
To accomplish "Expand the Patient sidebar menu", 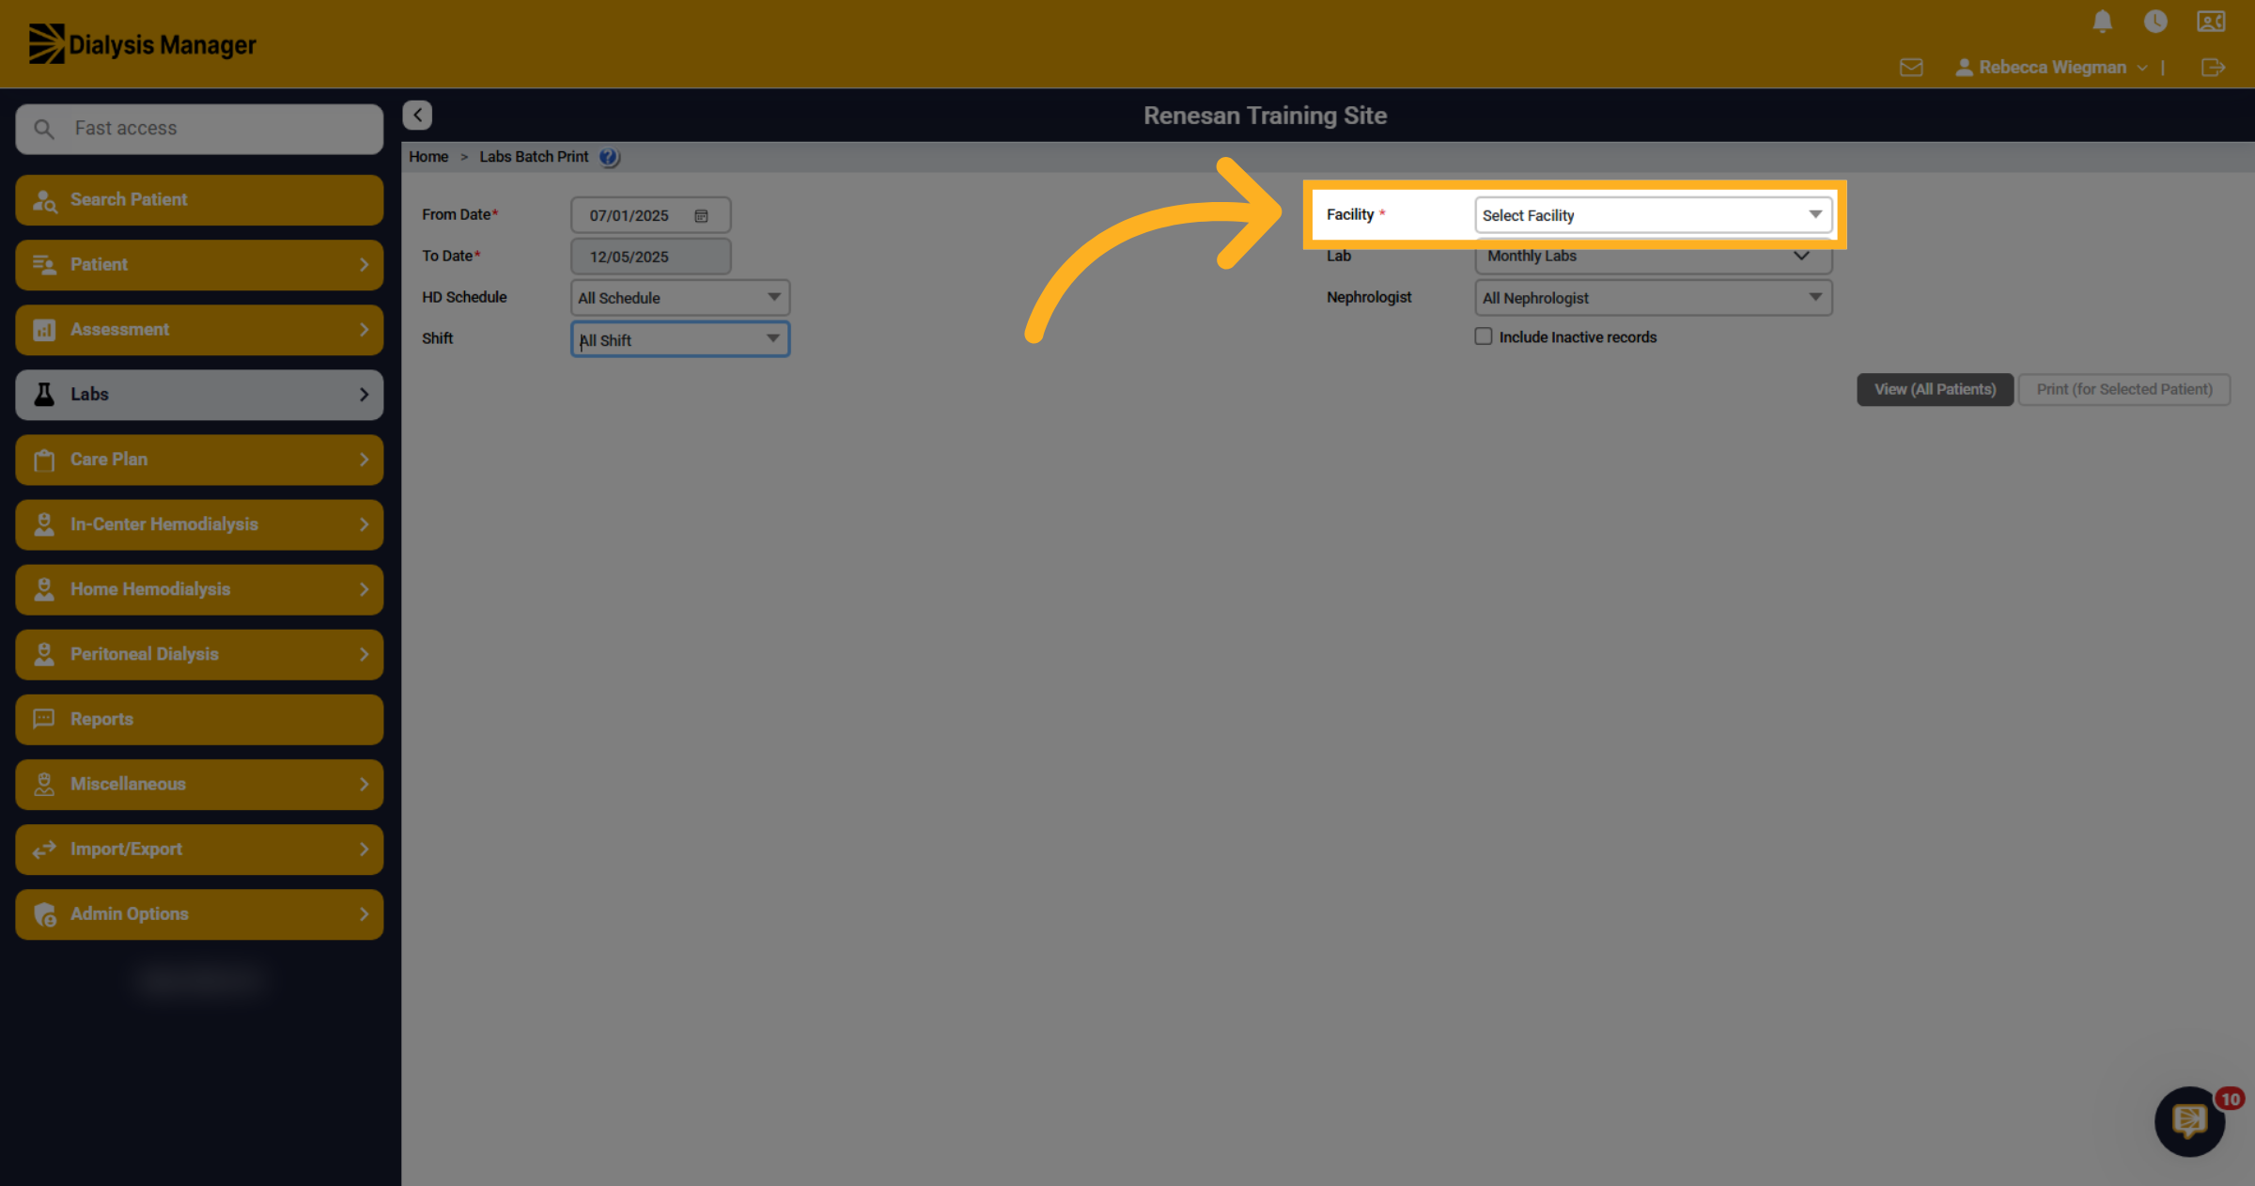I will coord(199,265).
